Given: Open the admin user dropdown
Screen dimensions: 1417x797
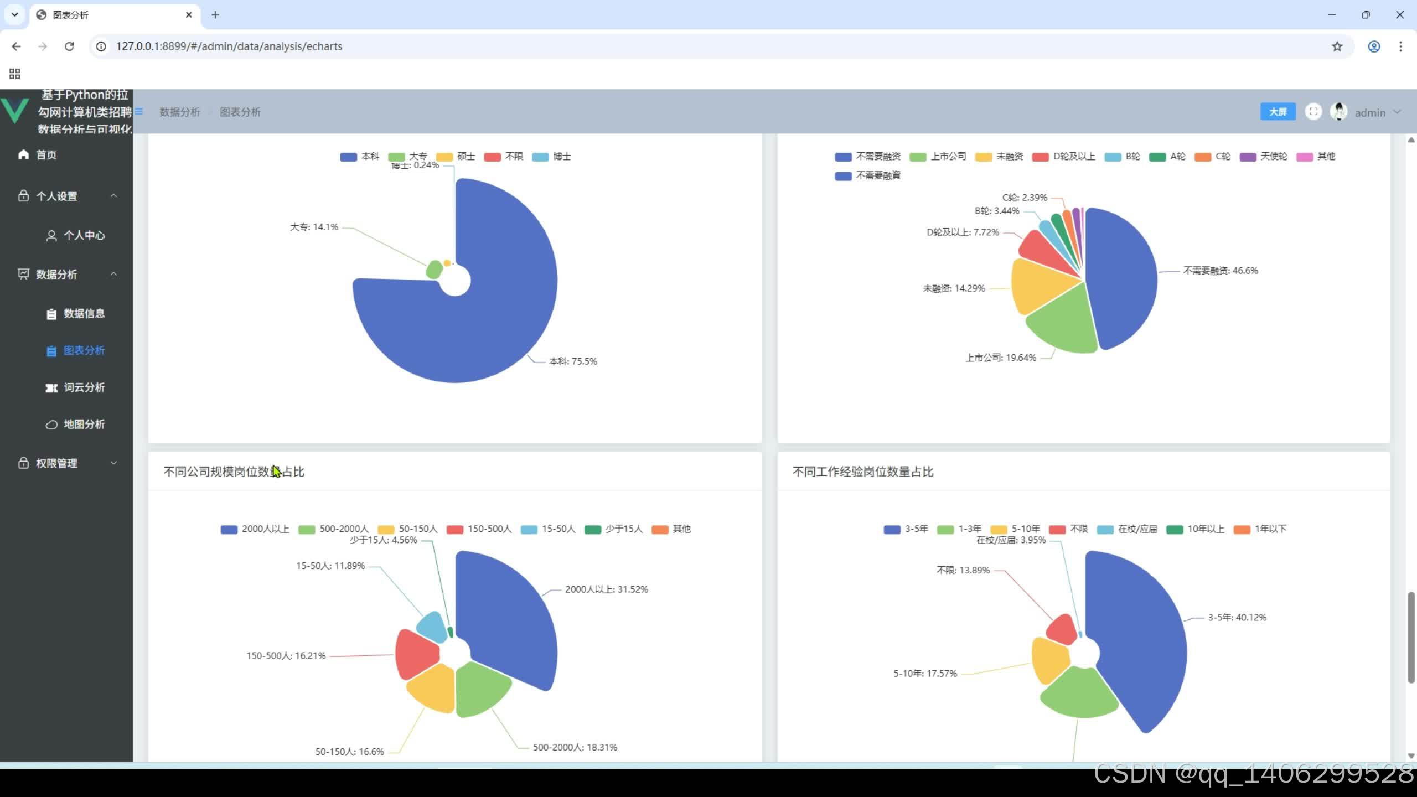Looking at the screenshot, I should [1377, 112].
